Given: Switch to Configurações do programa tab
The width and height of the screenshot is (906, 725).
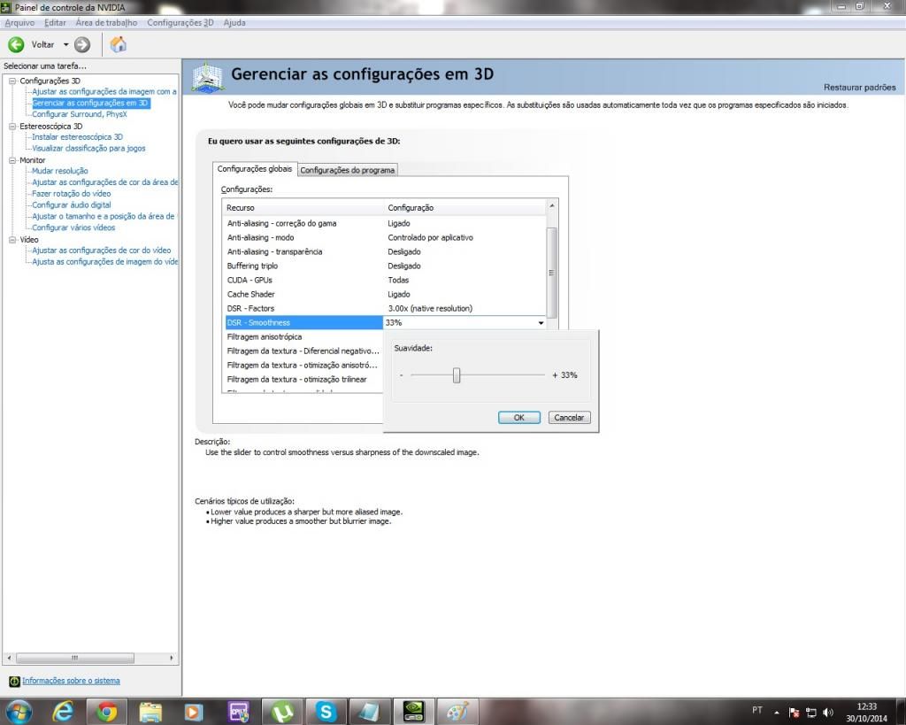Looking at the screenshot, I should 347,170.
